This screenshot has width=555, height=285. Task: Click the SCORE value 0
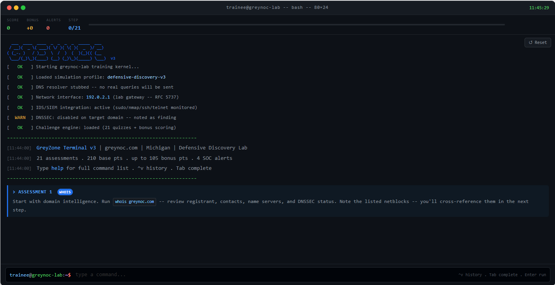point(8,28)
